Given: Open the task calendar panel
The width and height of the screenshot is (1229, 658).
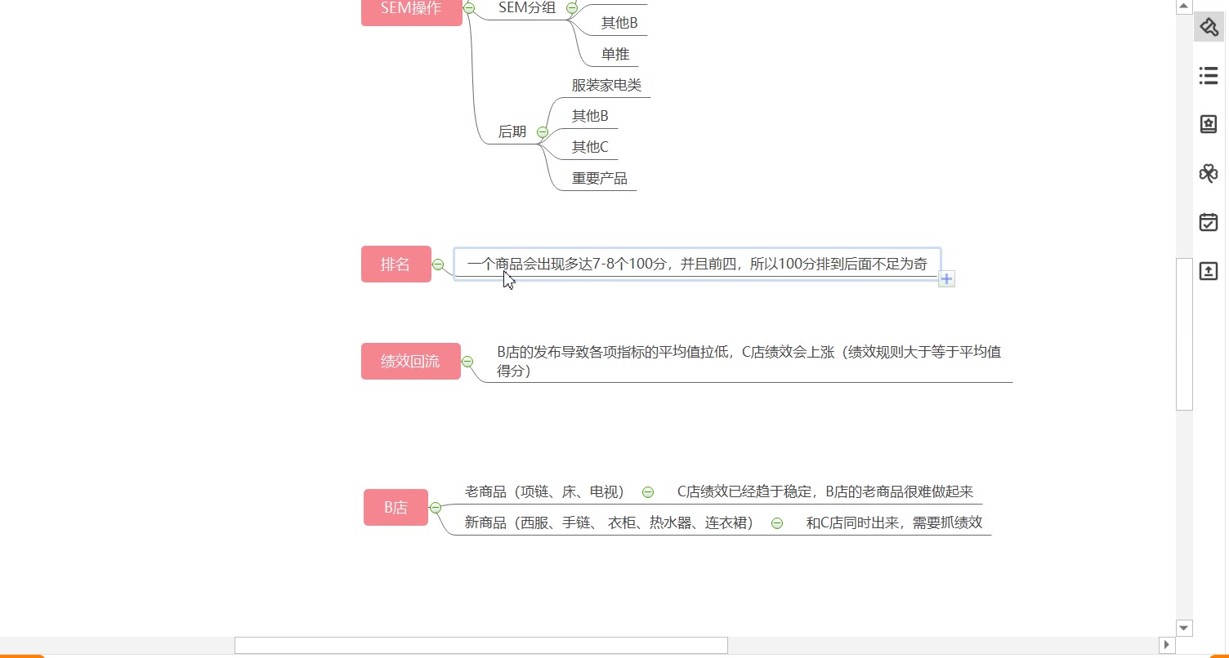Looking at the screenshot, I should pyautogui.click(x=1208, y=222).
